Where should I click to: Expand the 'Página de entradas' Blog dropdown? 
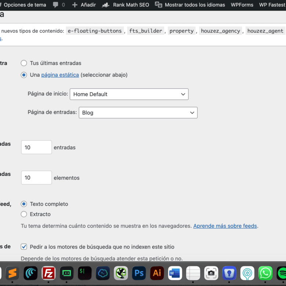coord(138,113)
